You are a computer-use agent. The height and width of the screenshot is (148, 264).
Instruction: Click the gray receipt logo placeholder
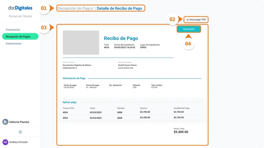pyautogui.click(x=81, y=43)
